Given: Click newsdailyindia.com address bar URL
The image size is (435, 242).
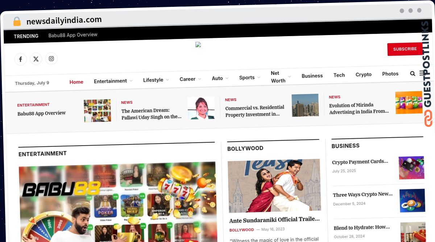Looking at the screenshot, I should point(64,20).
